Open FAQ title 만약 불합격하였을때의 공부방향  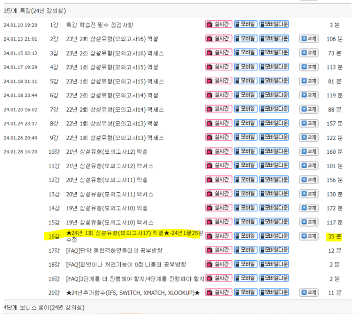114,250
